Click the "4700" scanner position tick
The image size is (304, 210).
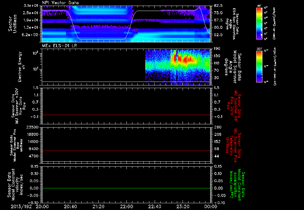pyautogui.click(x=34, y=156)
